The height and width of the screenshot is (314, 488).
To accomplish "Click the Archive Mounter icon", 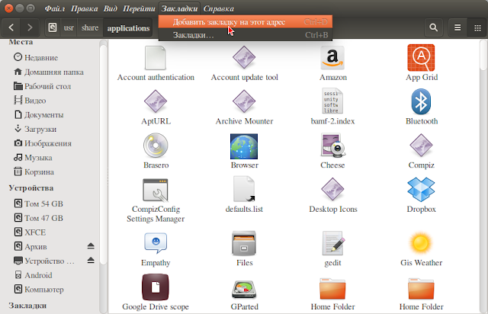I will (244, 101).
